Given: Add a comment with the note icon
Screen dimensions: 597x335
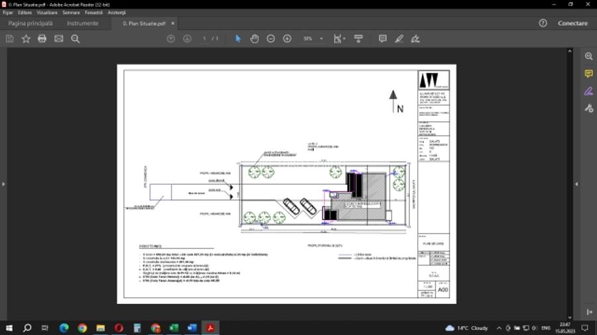Looking at the screenshot, I should point(383,39).
